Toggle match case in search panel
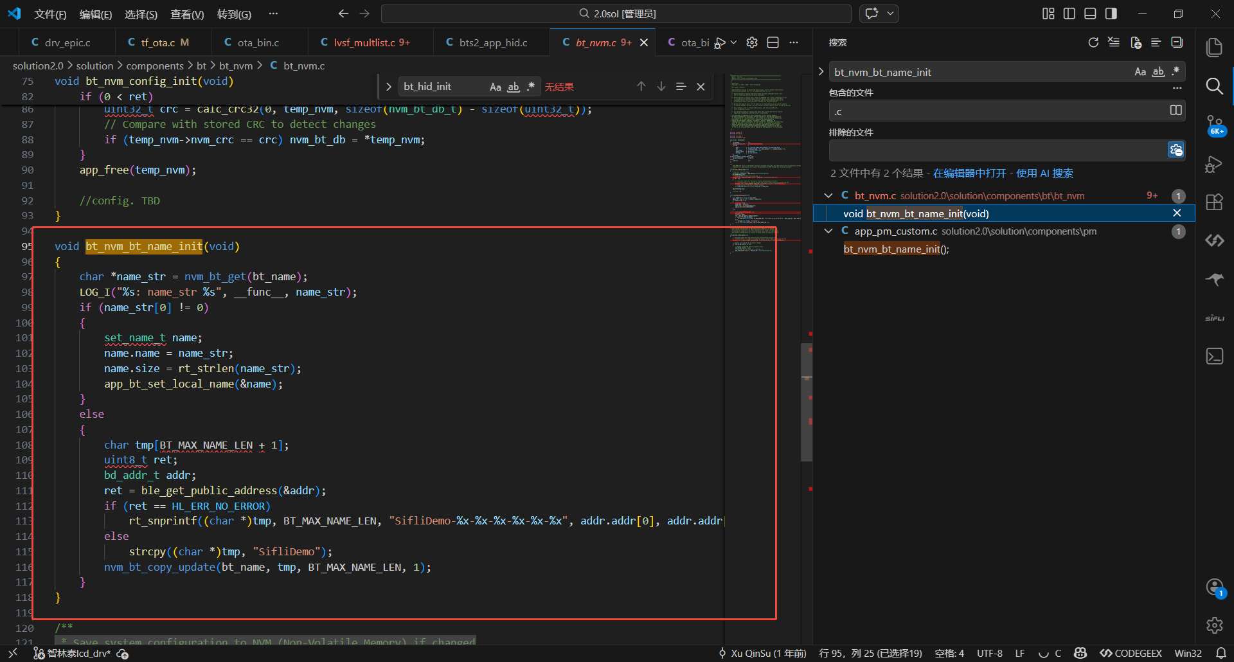The image size is (1234, 662). coord(1140,72)
